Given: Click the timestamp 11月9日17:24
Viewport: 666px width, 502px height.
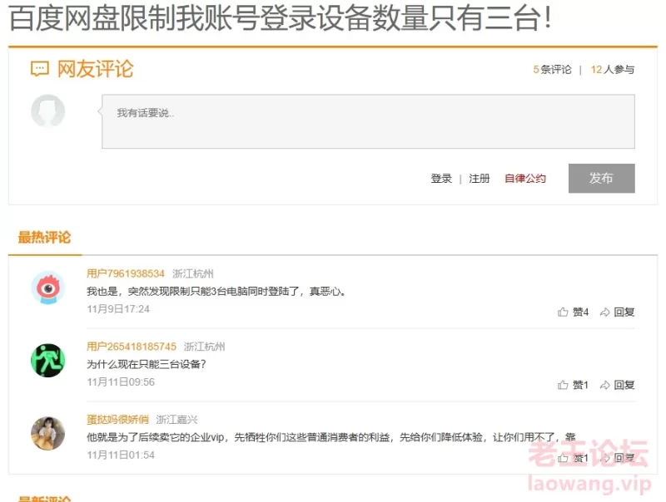Looking at the screenshot, I should [x=118, y=309].
